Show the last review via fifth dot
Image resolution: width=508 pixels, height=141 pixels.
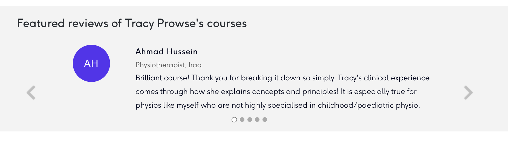point(265,119)
